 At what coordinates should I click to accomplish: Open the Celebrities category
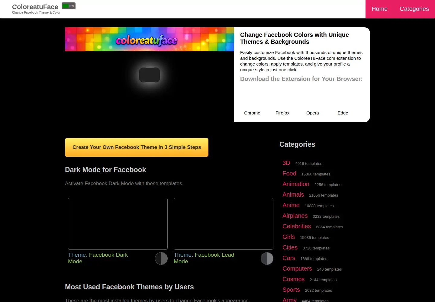tap(297, 226)
